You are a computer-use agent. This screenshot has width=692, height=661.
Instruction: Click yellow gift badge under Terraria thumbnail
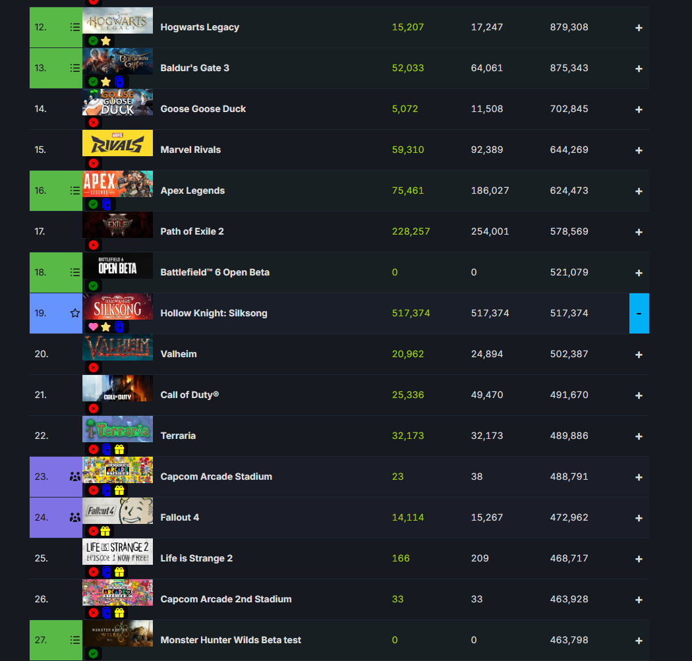tap(119, 449)
